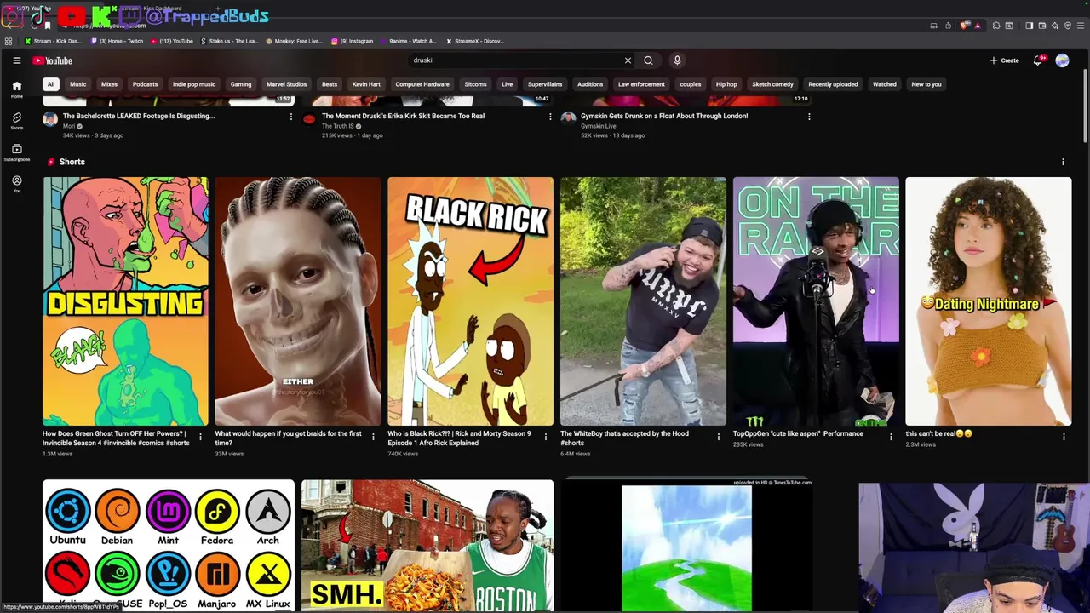Select the Kevin Hart filter chip

pos(366,84)
